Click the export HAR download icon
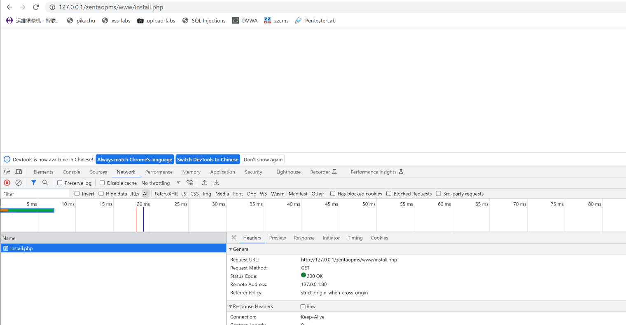The image size is (626, 325). coord(216,183)
